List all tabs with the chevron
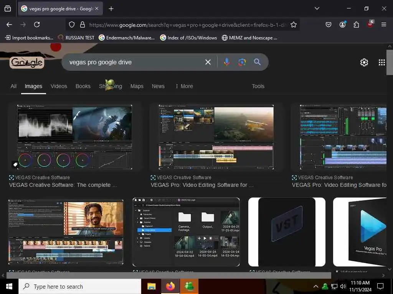 317,8
